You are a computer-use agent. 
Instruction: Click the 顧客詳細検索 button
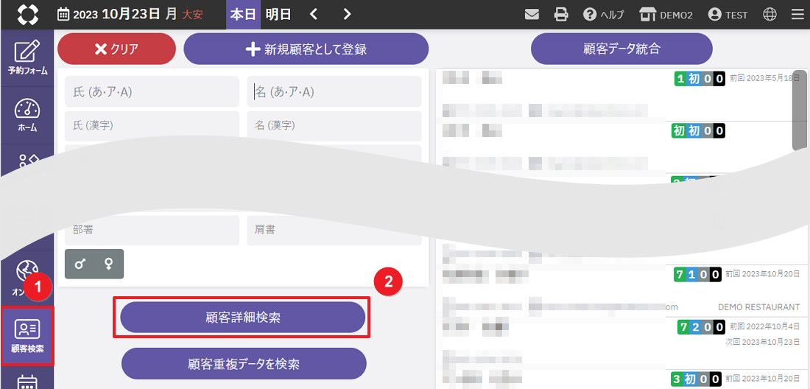point(243,318)
